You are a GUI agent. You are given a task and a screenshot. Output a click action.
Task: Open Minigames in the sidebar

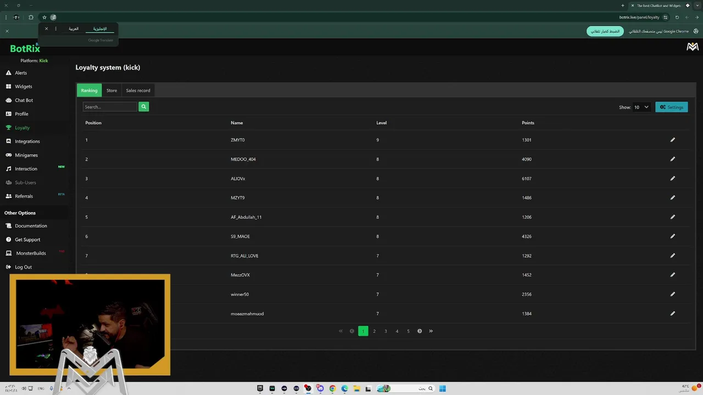(x=26, y=155)
